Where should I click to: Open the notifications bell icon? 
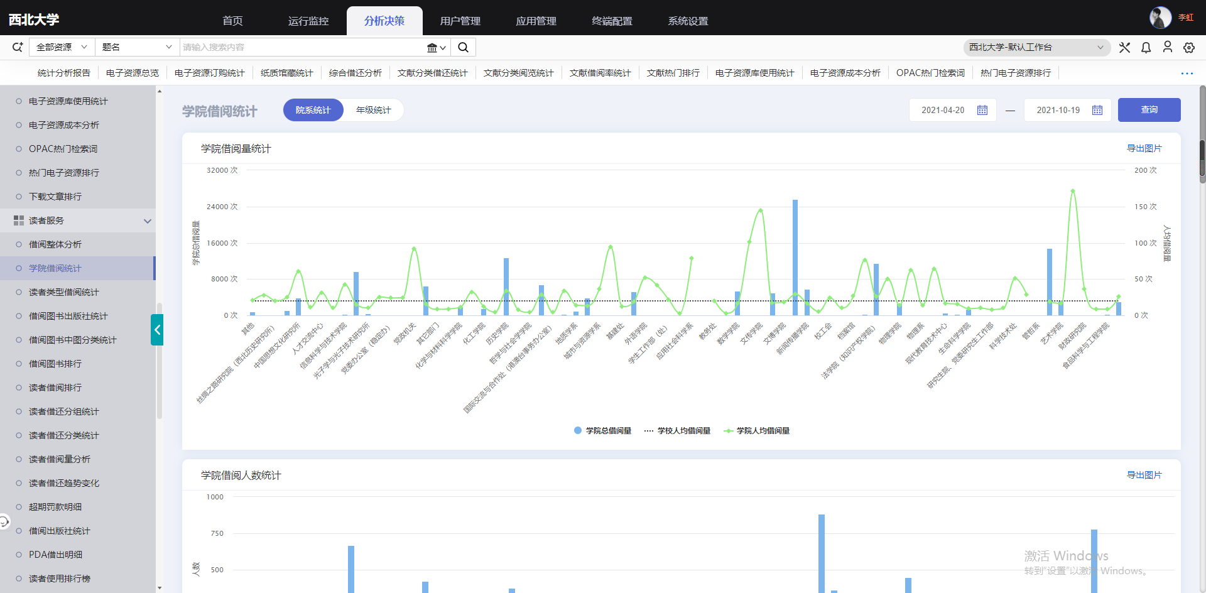(1146, 48)
